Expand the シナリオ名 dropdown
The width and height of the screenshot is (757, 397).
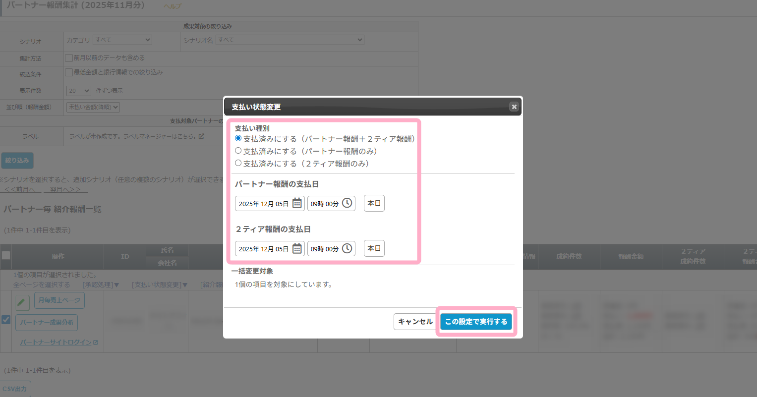[x=290, y=40]
